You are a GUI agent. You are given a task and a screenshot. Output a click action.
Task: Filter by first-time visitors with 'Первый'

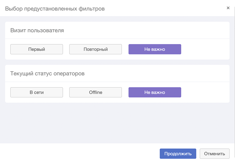(36, 49)
